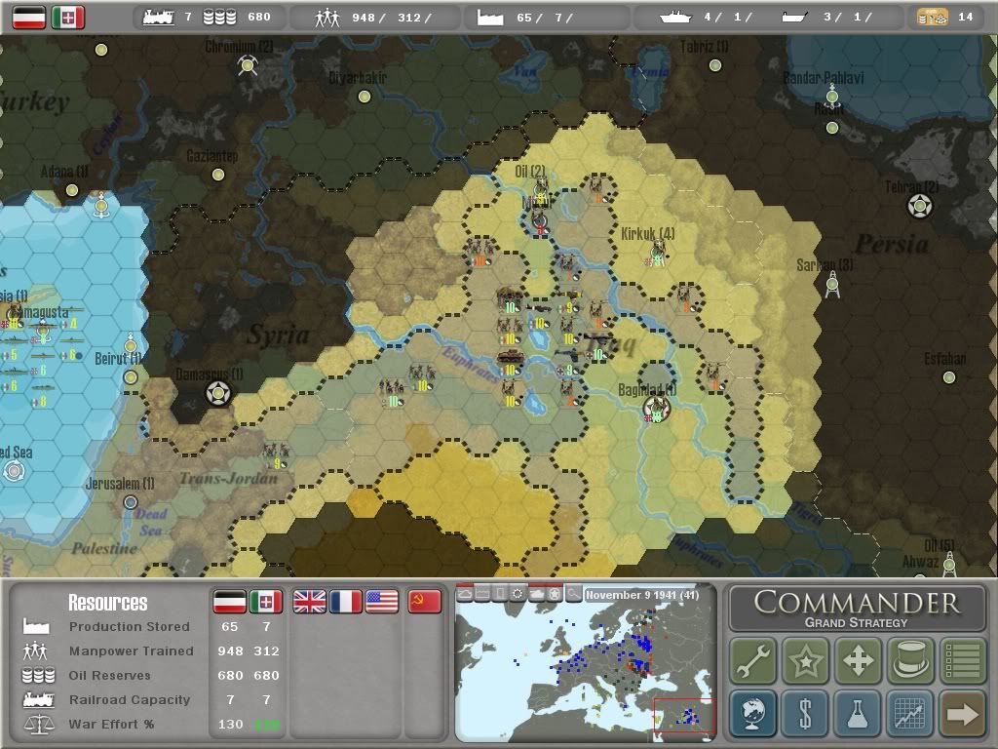Click the warship icon in top bar
The width and height of the screenshot is (998, 749).
pyautogui.click(x=675, y=18)
